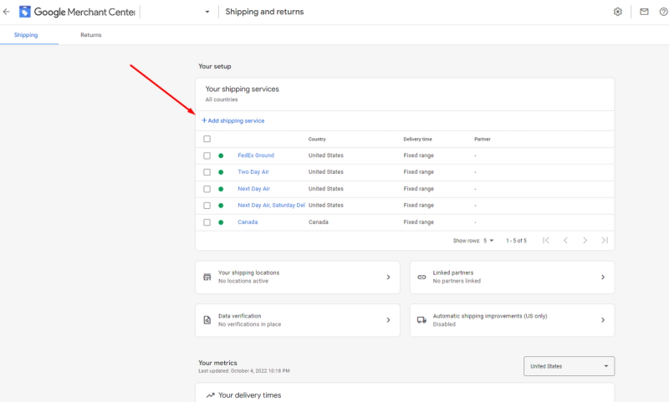Click the data verification document icon
This screenshot has height=402, width=669.
[x=207, y=320]
